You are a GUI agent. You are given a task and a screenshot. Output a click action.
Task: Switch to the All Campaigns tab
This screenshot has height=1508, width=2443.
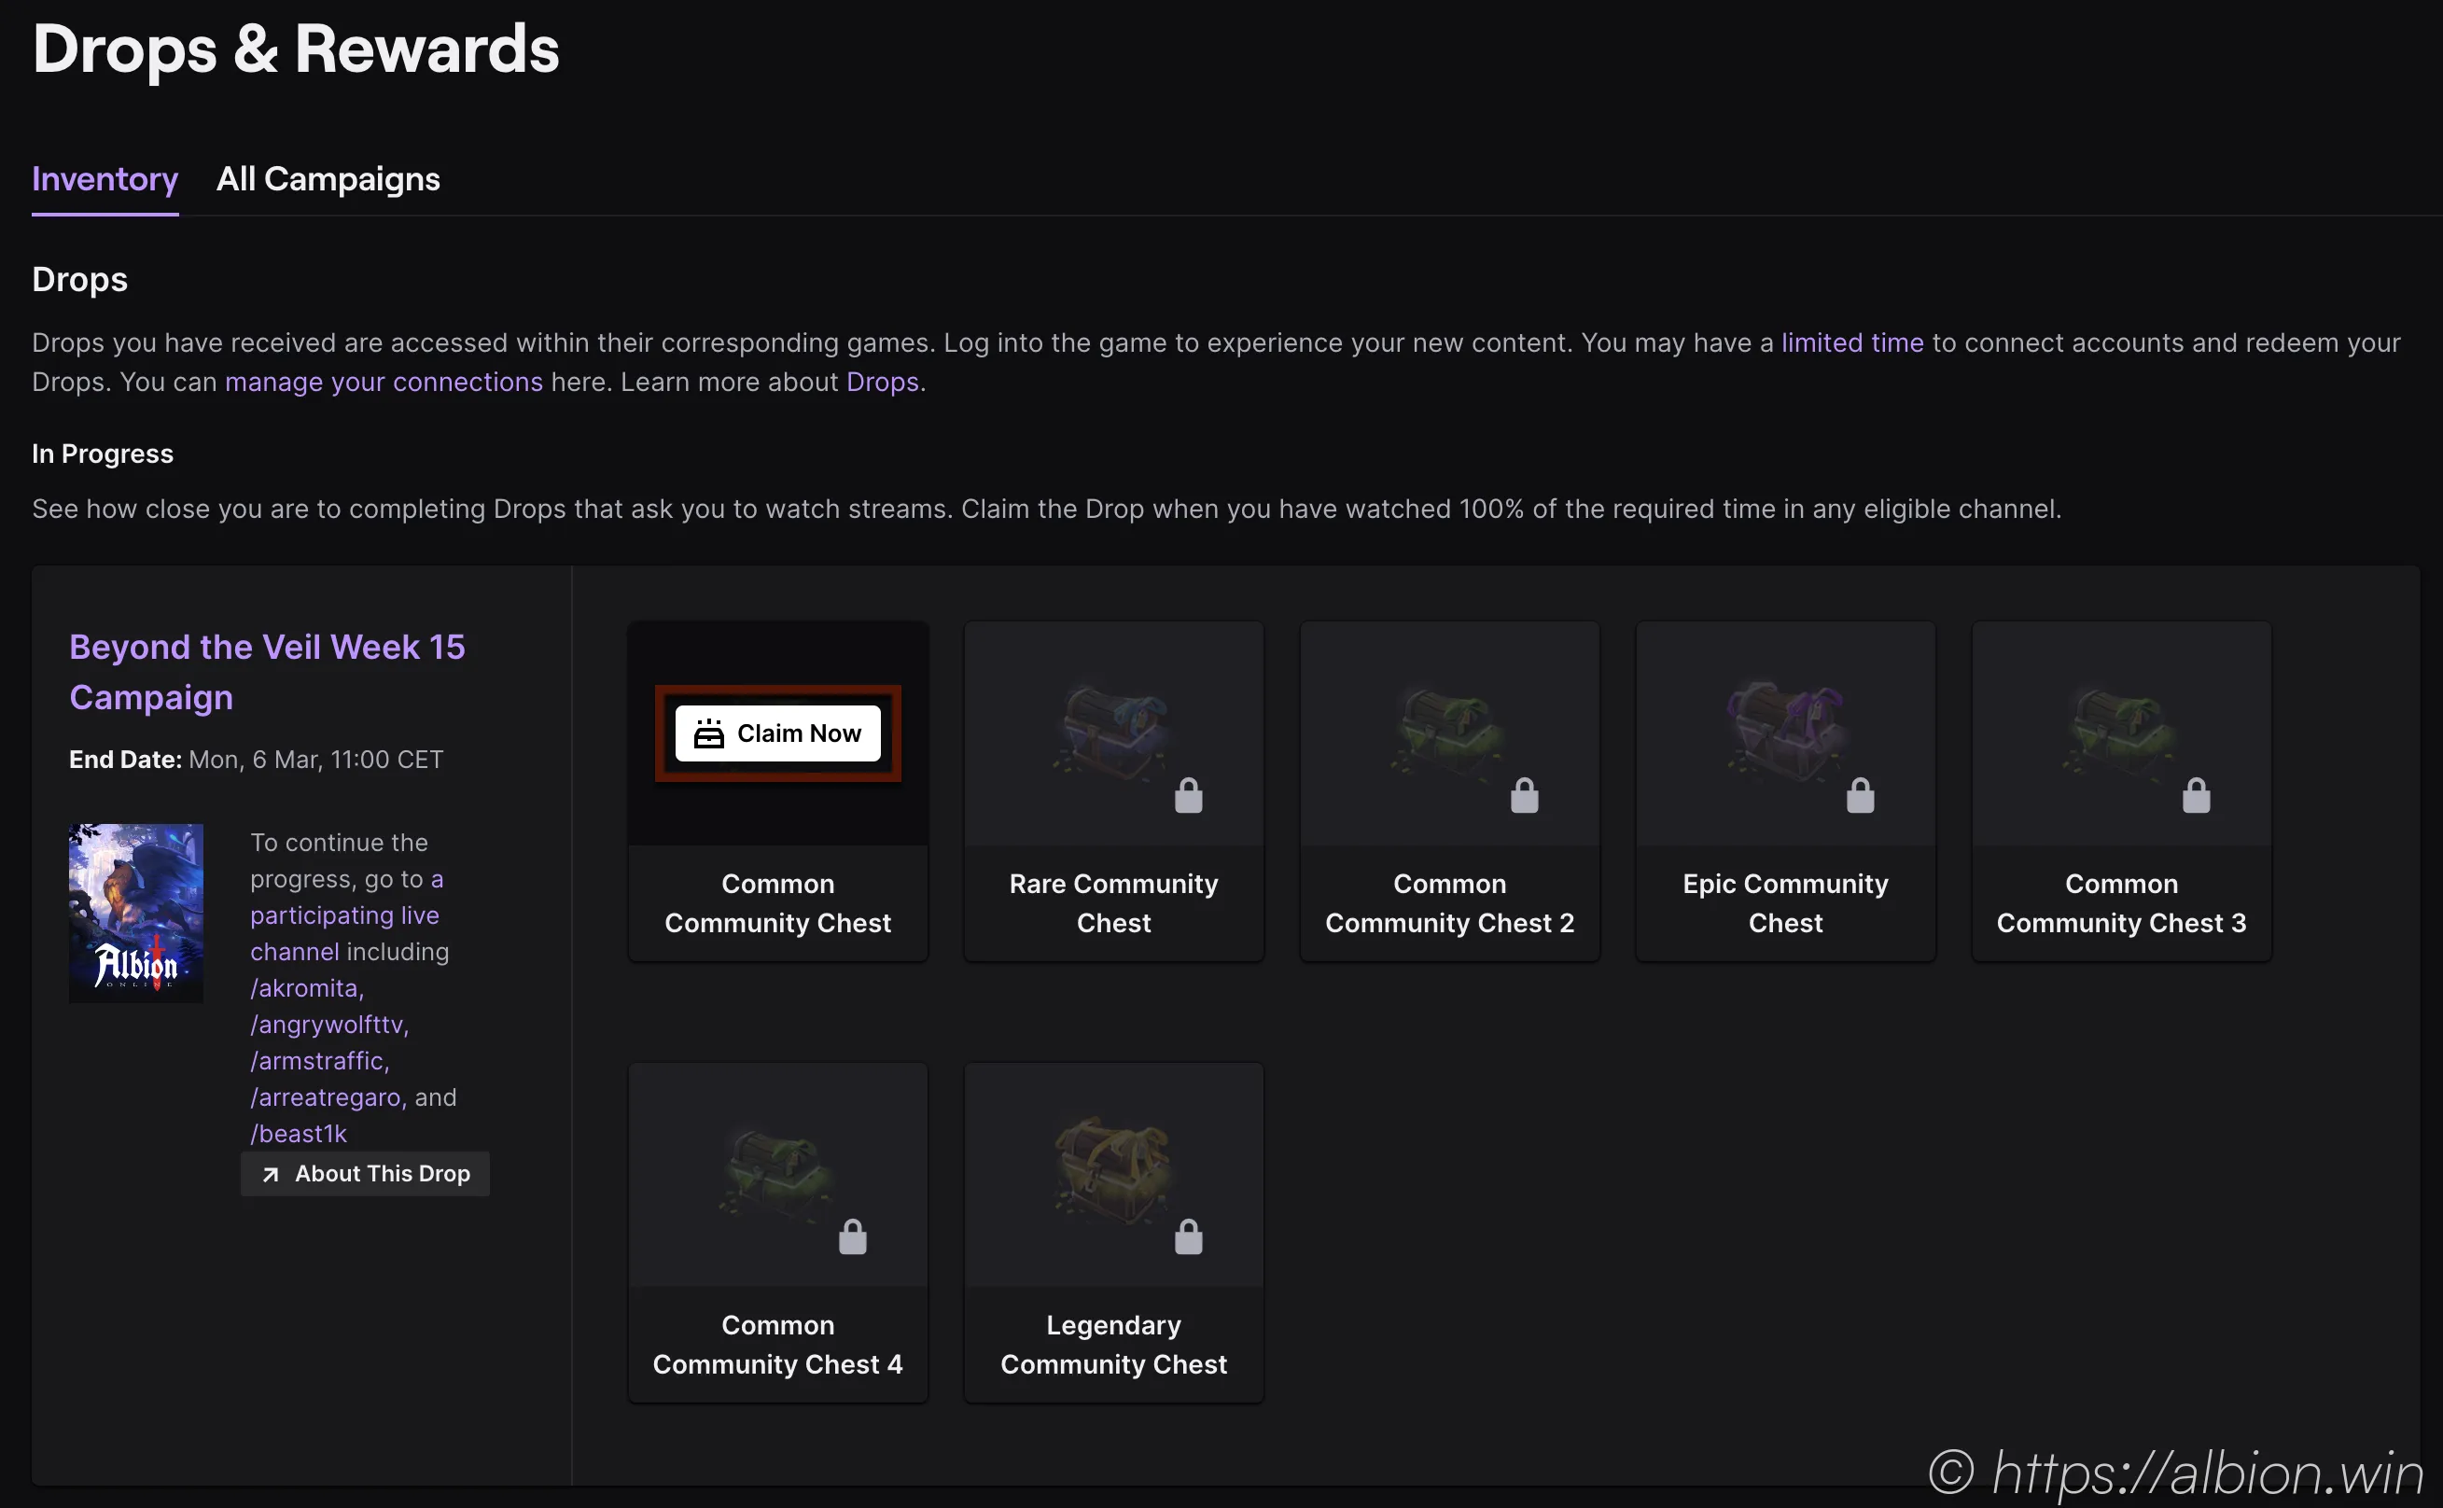[x=328, y=179]
